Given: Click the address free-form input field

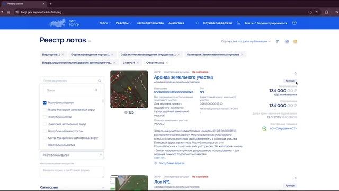Looking at the screenshot, I should (x=72, y=172).
